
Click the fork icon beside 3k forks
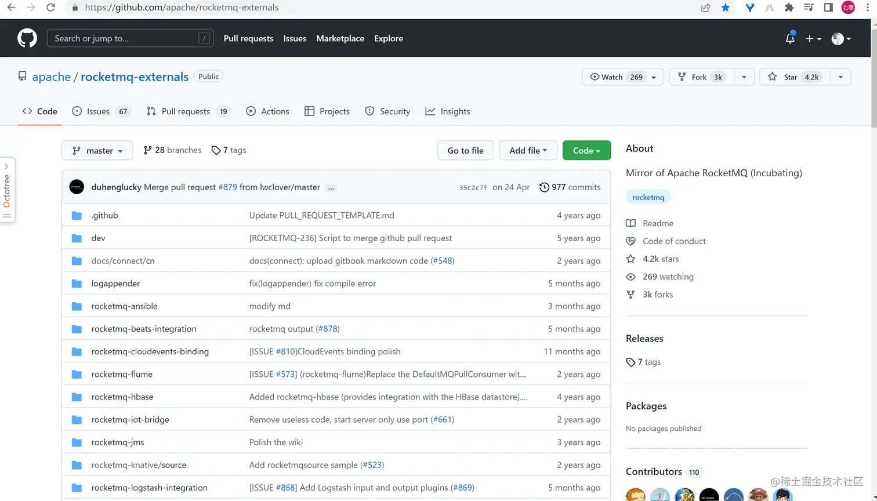[630, 295]
